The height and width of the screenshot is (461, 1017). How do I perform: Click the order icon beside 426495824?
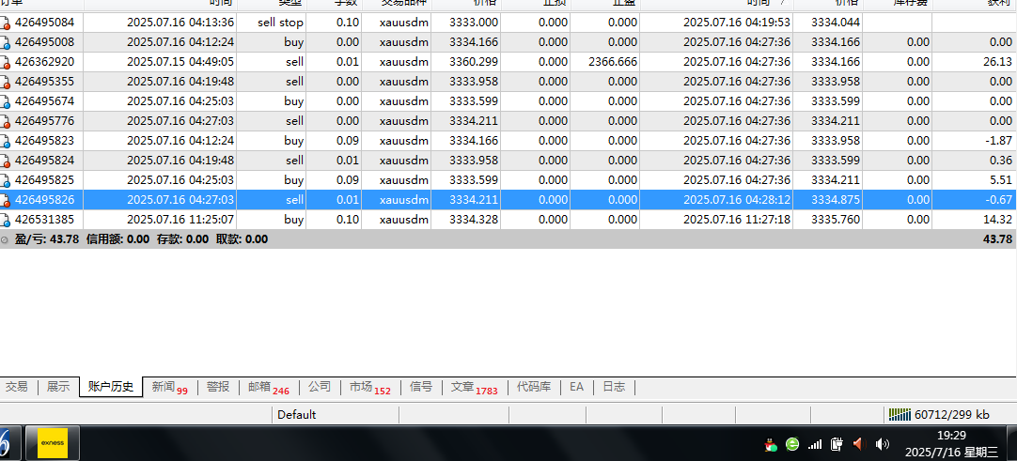click(x=6, y=161)
